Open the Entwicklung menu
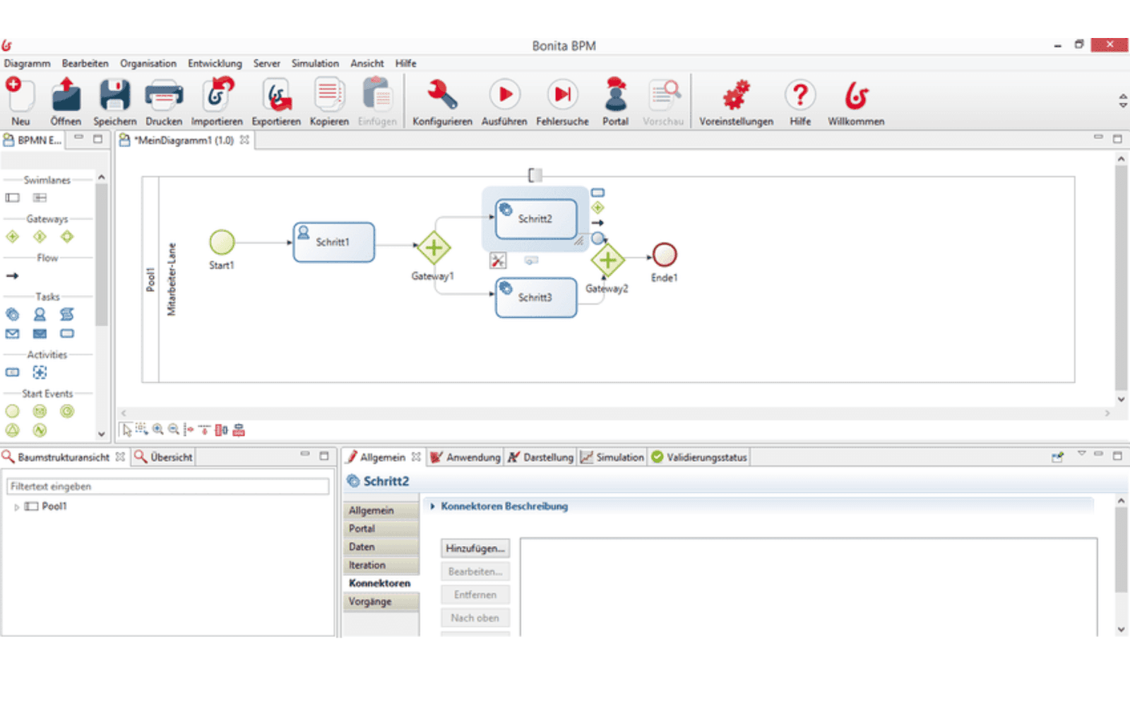 point(215,64)
